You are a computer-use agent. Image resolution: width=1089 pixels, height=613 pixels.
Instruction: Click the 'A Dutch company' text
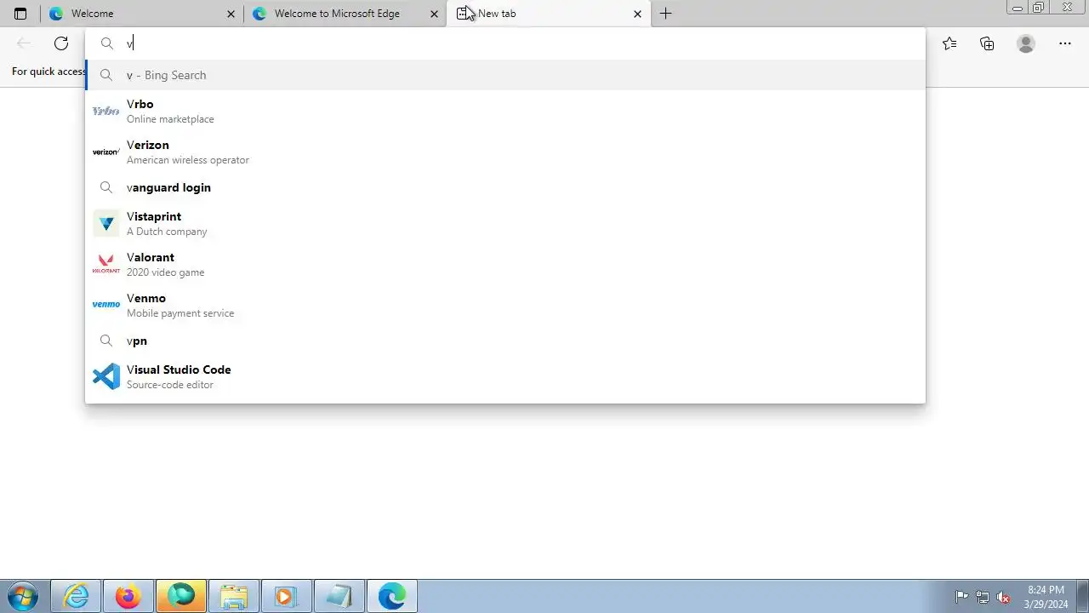[167, 232]
